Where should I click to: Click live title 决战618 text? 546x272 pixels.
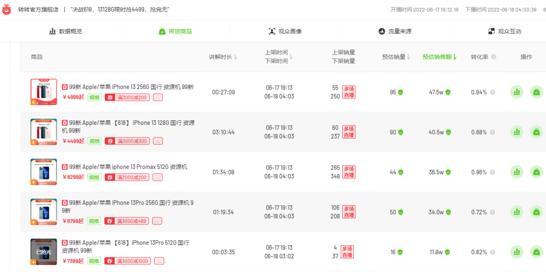[120, 10]
